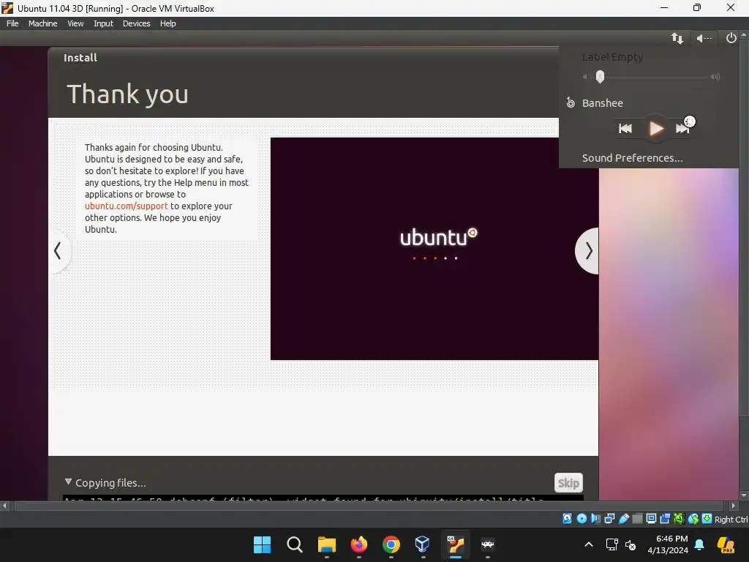Open Sound Preferences

pyautogui.click(x=632, y=158)
